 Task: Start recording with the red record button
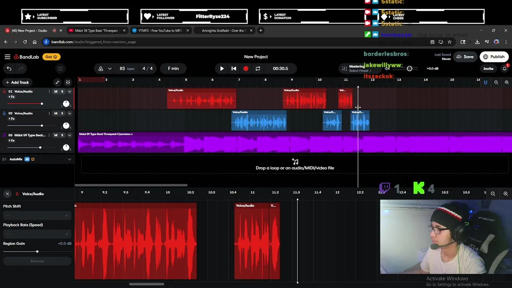(246, 68)
